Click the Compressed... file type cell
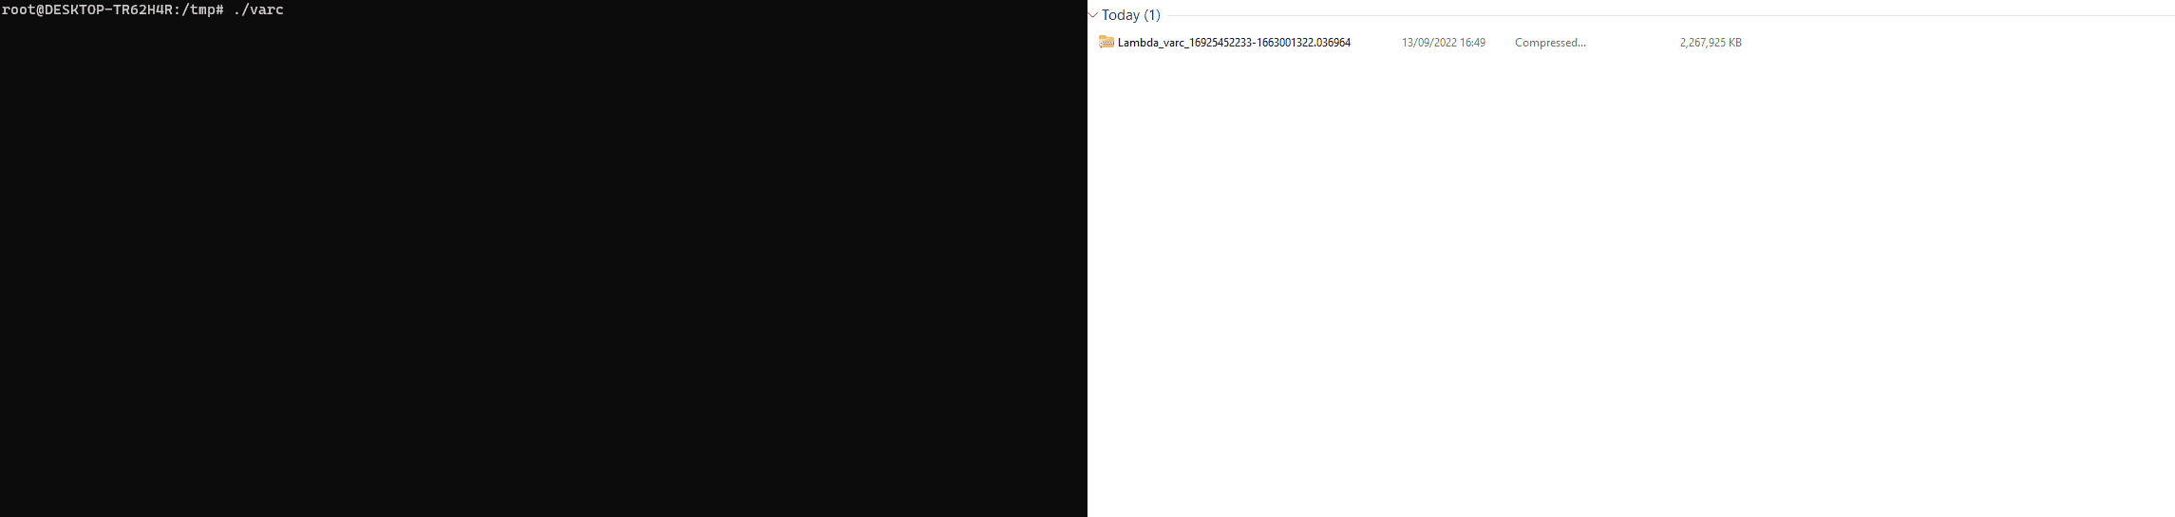 click(1550, 43)
